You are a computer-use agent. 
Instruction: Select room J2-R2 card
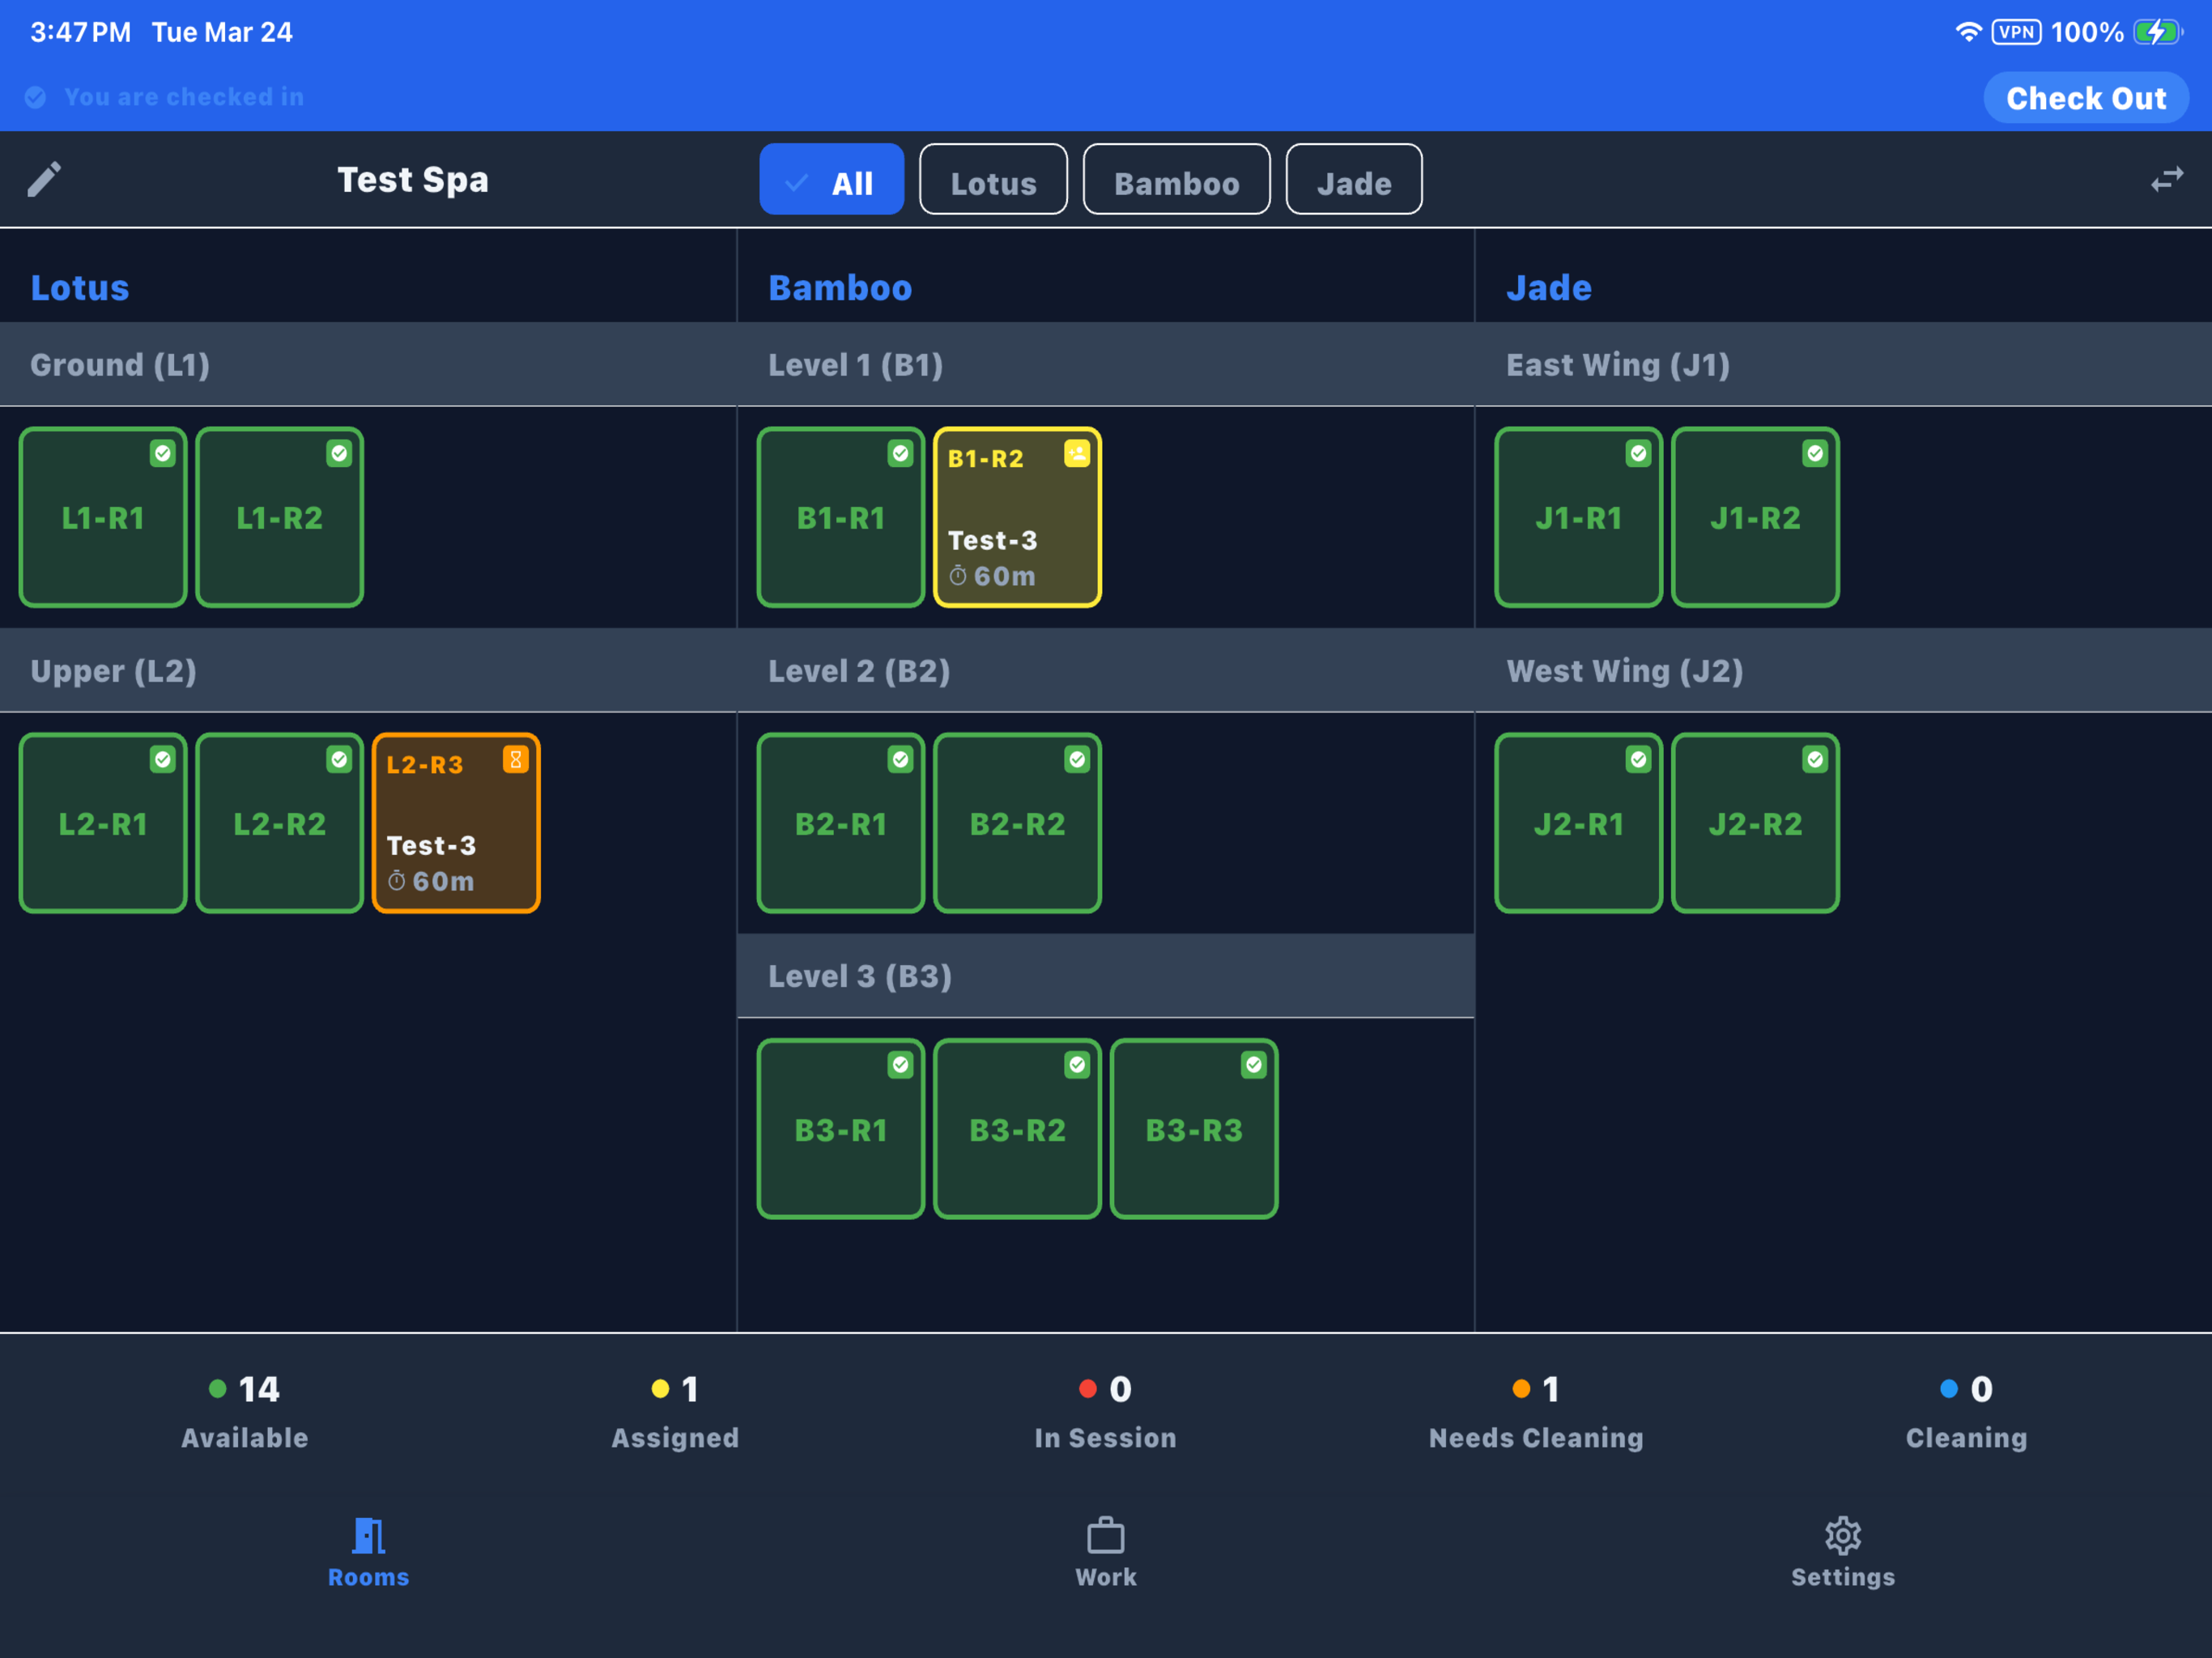click(x=1756, y=823)
